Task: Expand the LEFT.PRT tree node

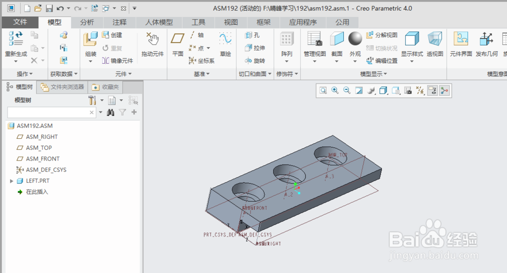Action: click(x=12, y=181)
